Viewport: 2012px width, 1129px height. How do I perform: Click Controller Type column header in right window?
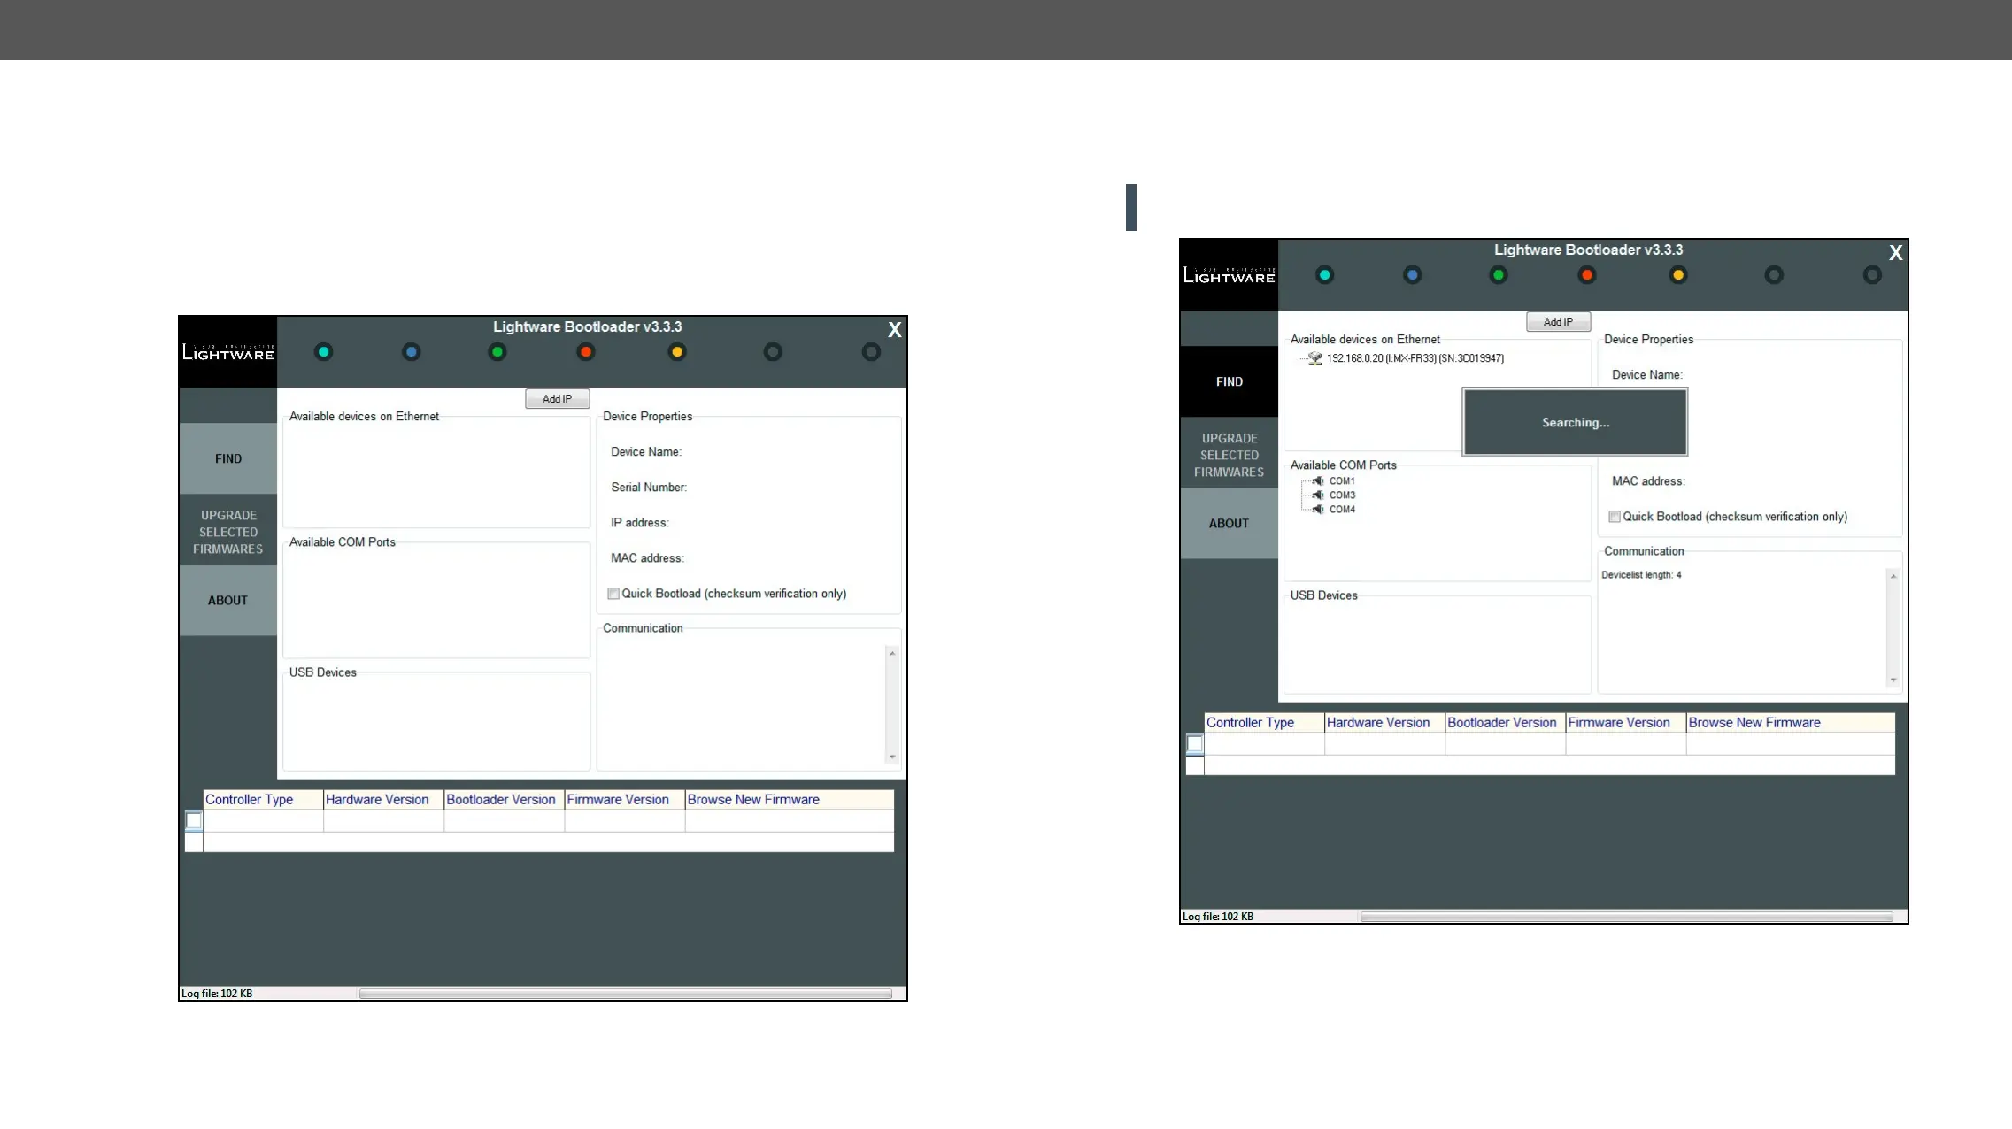coord(1264,723)
